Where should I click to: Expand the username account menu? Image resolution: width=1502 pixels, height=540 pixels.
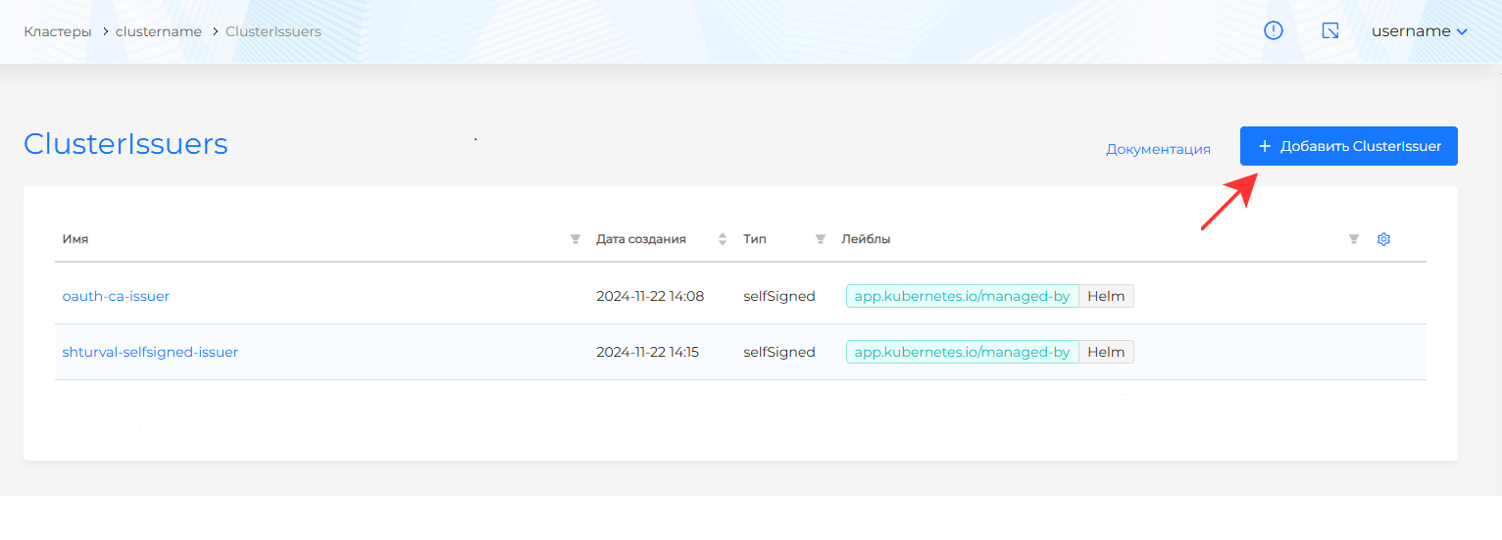(x=1419, y=31)
